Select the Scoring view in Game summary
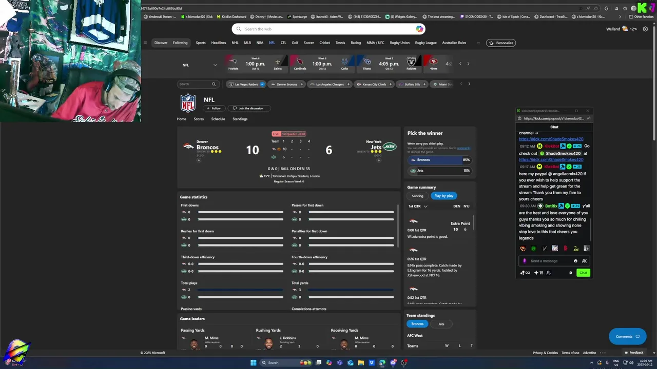This screenshot has width=657, height=369. click(x=417, y=196)
